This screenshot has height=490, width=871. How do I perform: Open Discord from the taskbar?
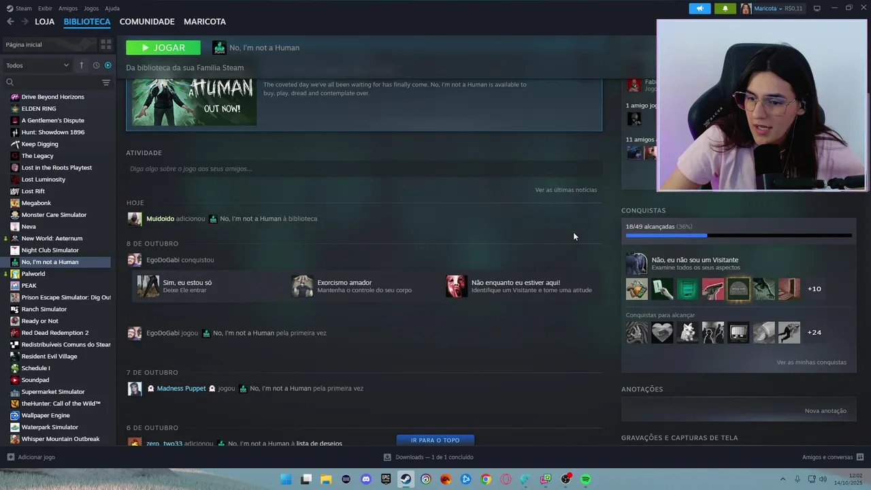pyautogui.click(x=366, y=479)
